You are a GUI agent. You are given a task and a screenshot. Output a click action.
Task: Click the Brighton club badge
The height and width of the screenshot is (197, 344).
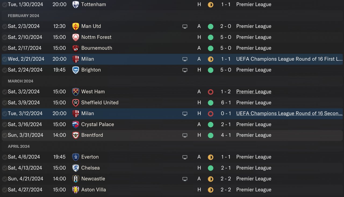point(76,70)
